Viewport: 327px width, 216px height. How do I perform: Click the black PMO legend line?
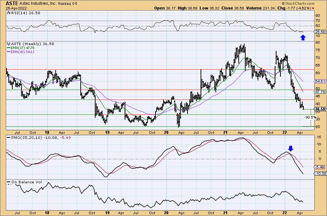(x=9, y=138)
